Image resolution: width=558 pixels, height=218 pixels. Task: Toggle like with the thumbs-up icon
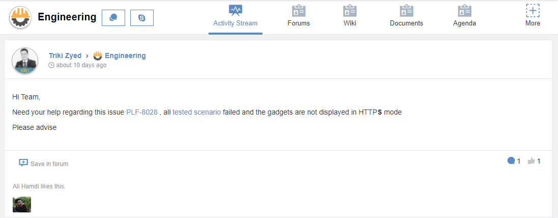(532, 161)
